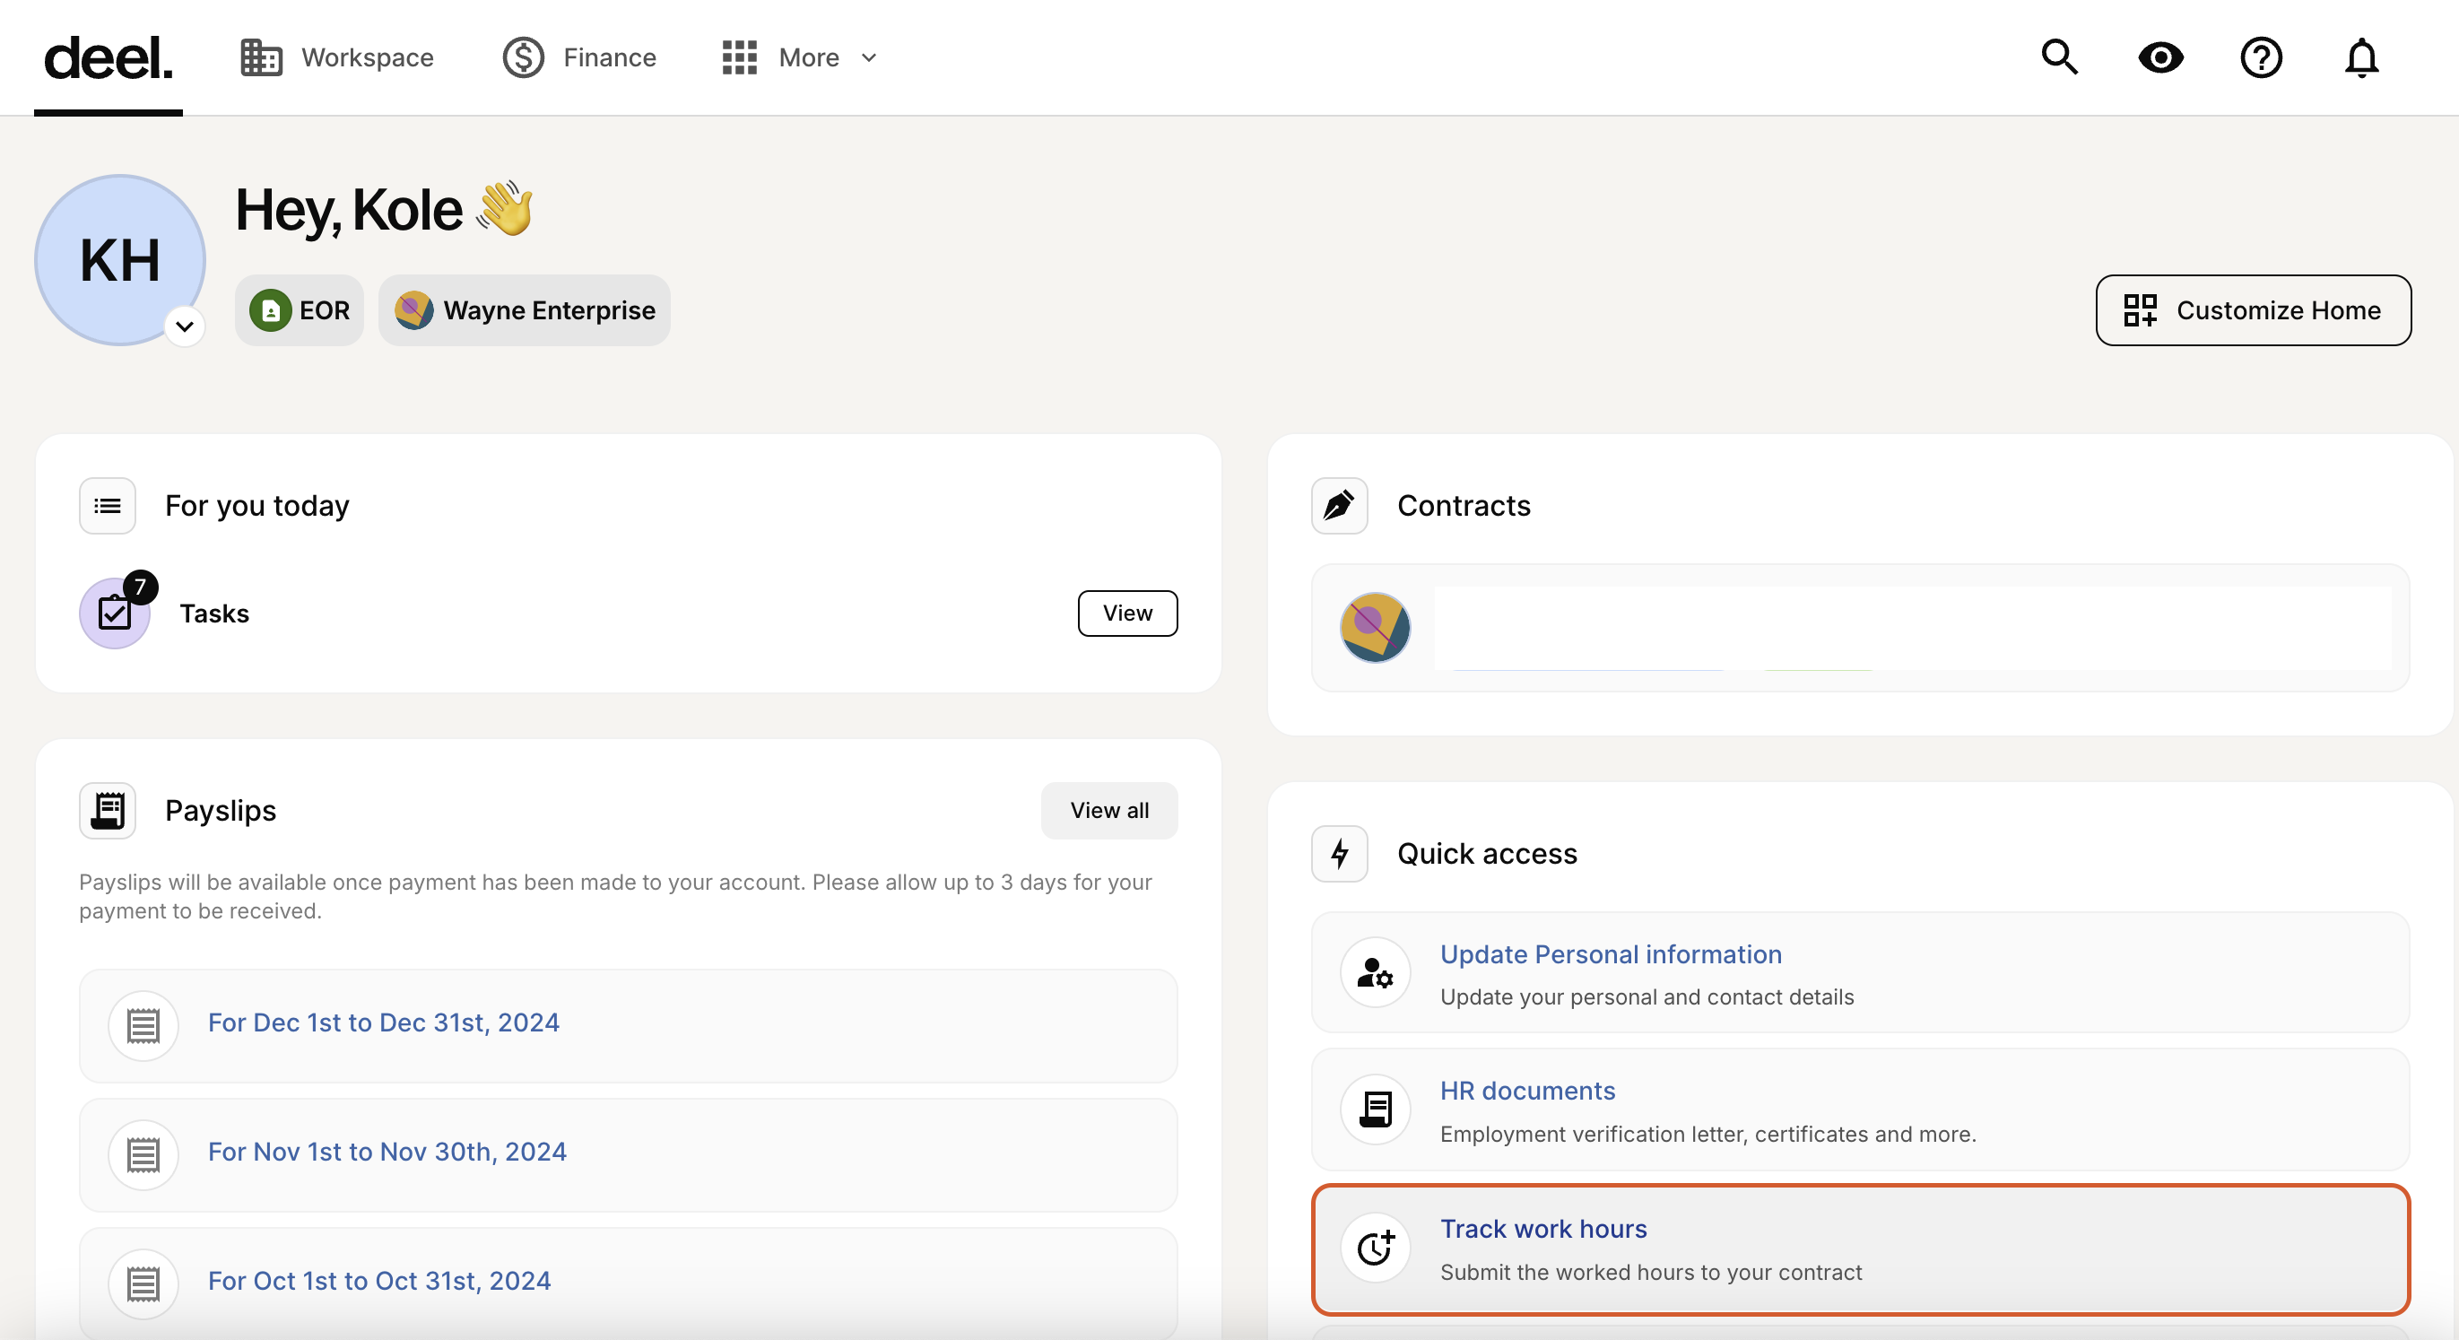
Task: Click the Payslips receipt icon
Action: (107, 810)
